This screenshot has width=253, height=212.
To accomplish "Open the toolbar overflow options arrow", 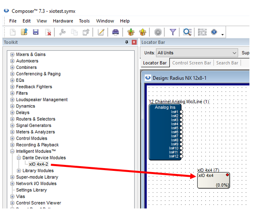I will [223, 34].
